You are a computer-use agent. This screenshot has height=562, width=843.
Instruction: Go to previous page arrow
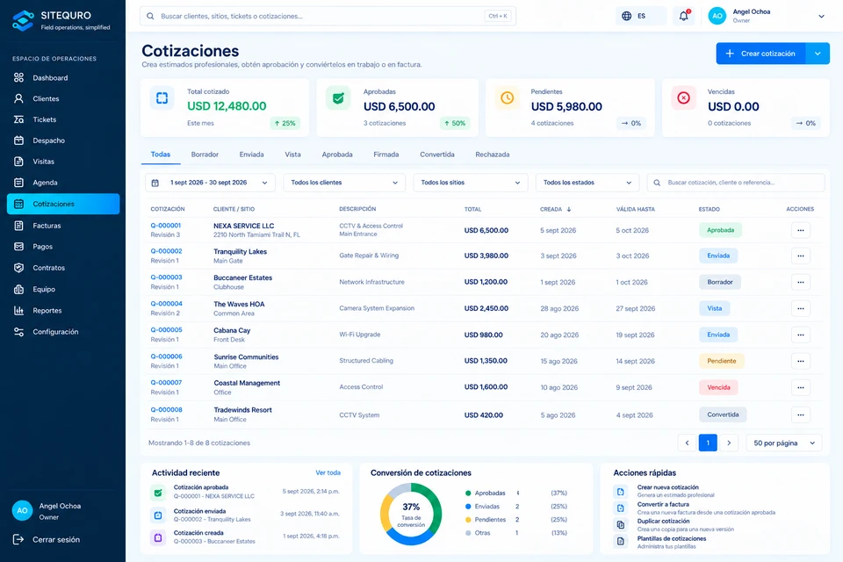tap(687, 443)
